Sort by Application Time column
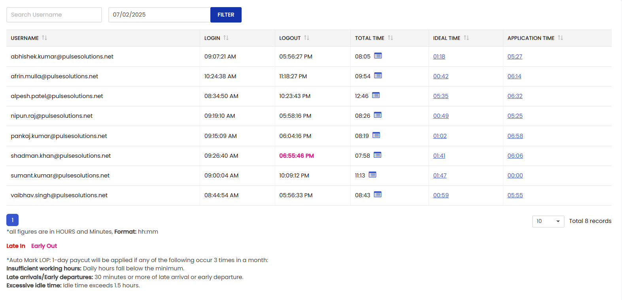 (x=560, y=38)
